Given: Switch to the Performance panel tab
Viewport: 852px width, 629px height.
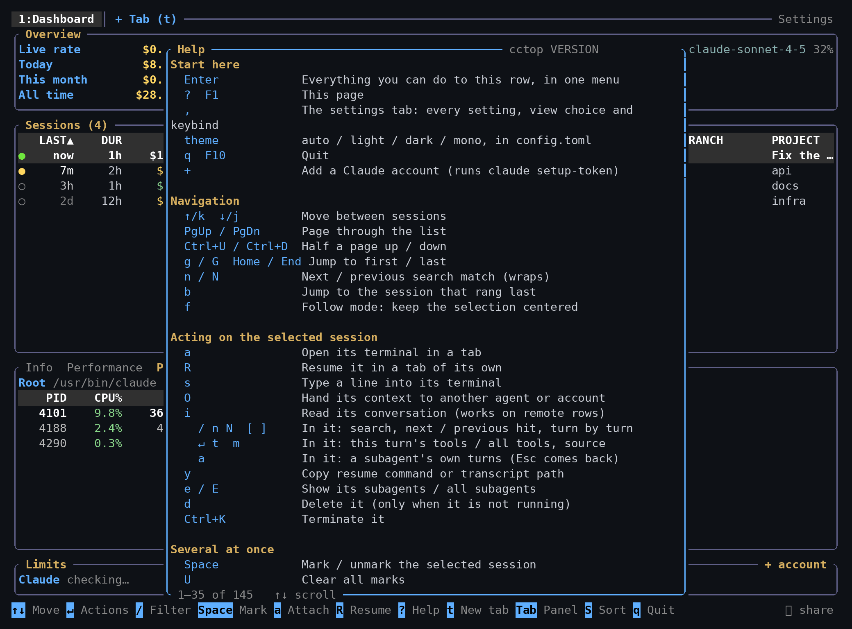Looking at the screenshot, I should click(105, 367).
